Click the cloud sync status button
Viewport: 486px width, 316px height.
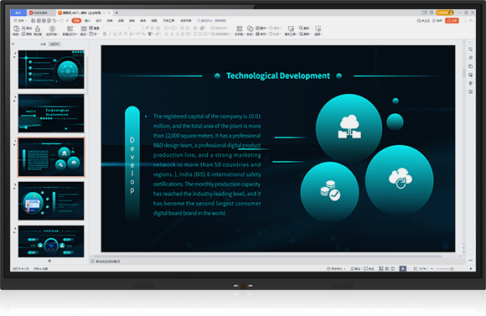[x=423, y=20]
